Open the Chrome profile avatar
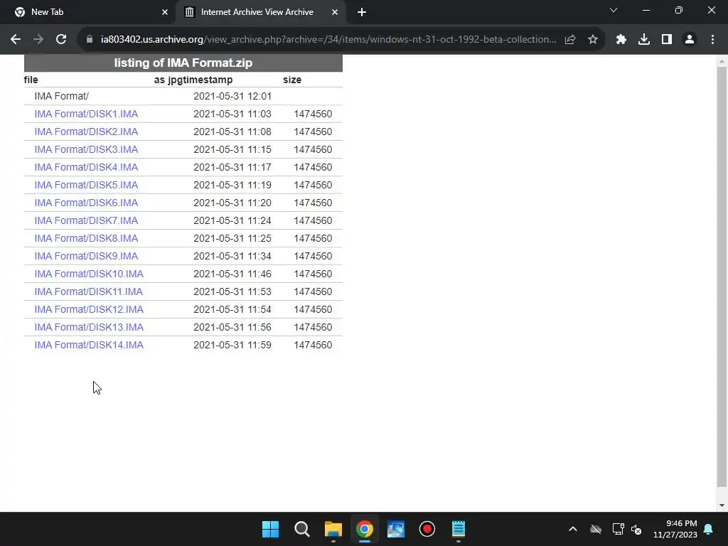728x546 pixels. 690,40
